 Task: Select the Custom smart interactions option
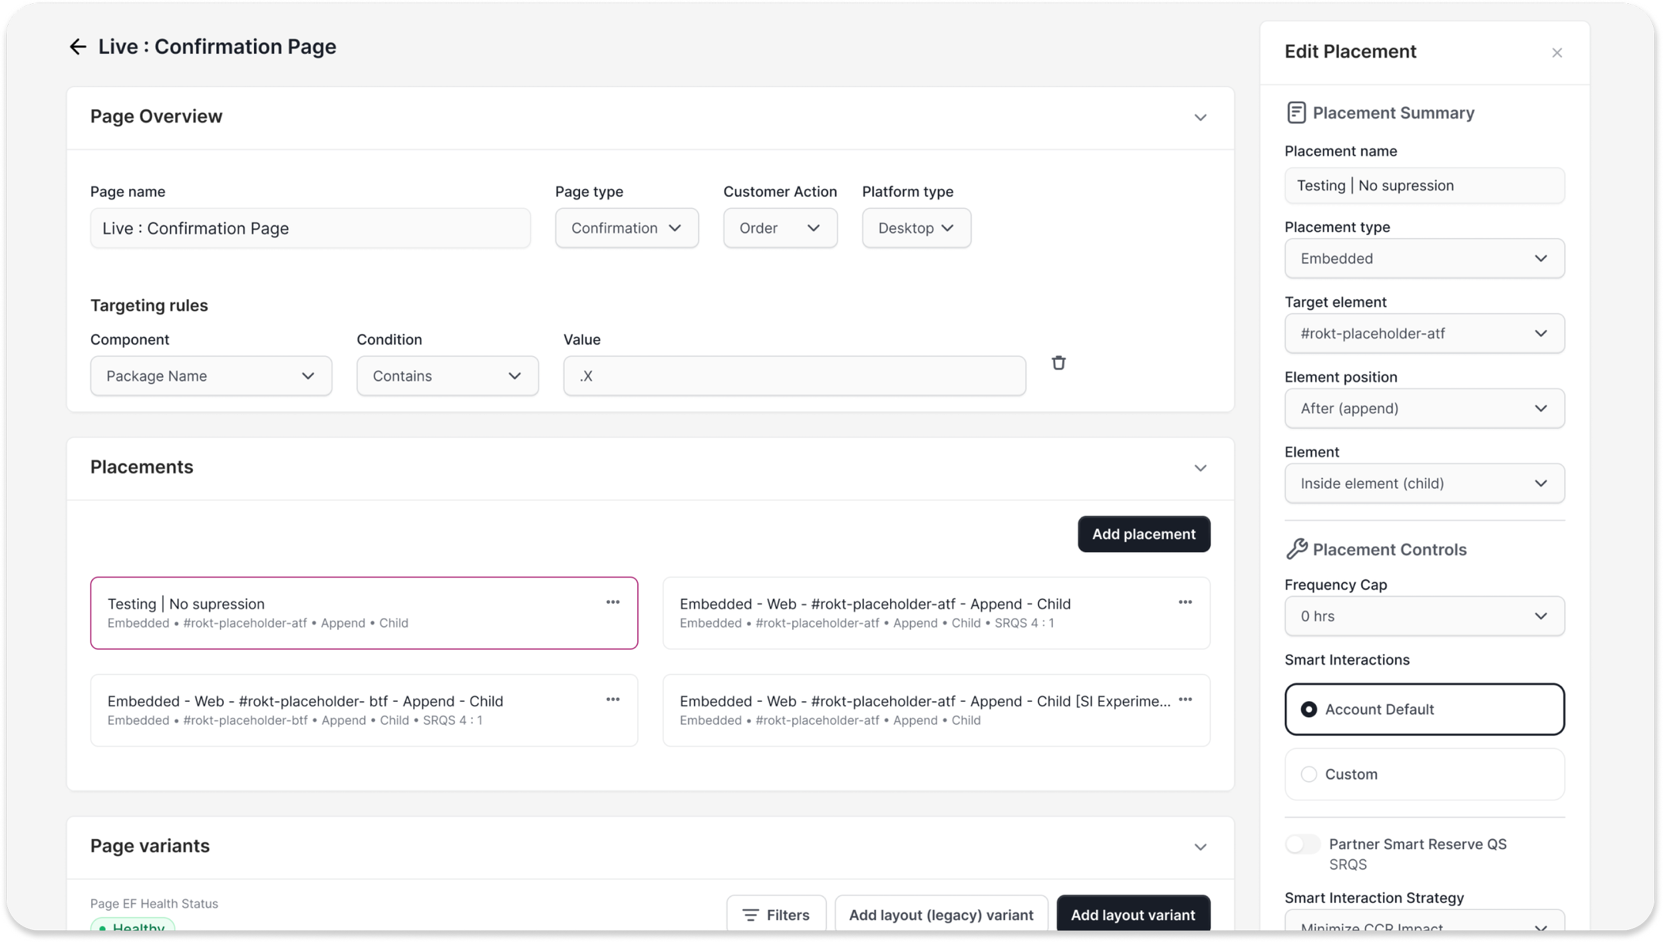pos(1308,774)
